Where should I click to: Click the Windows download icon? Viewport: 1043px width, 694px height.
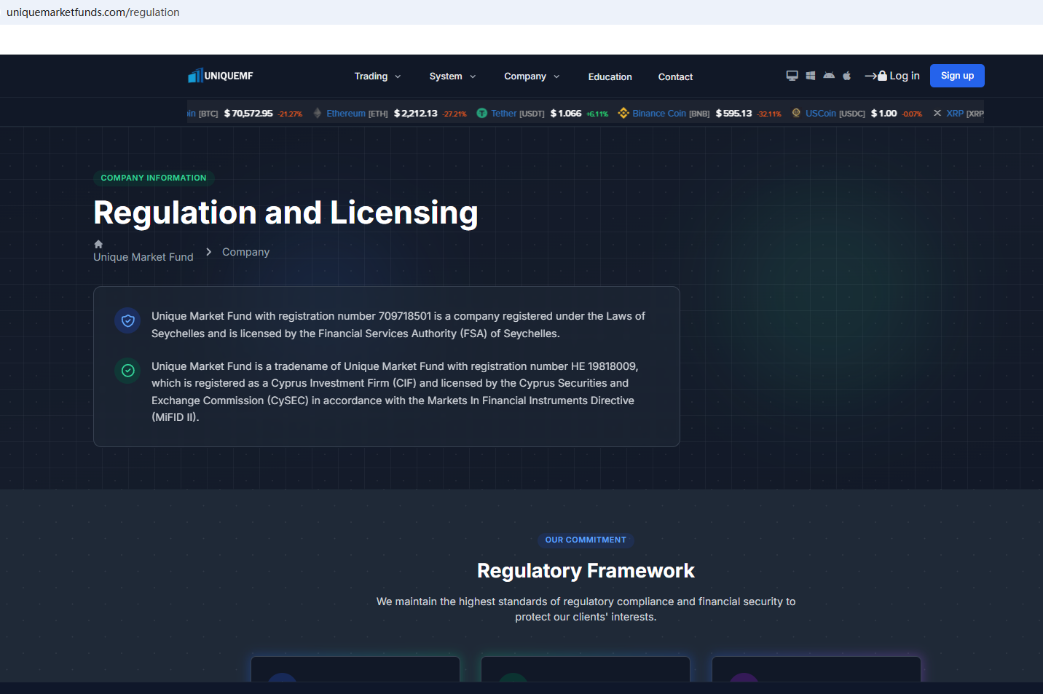[811, 76]
